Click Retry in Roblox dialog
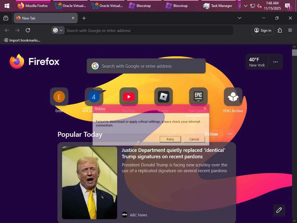Image resolution: width=297 pixels, height=223 pixels. point(170,139)
